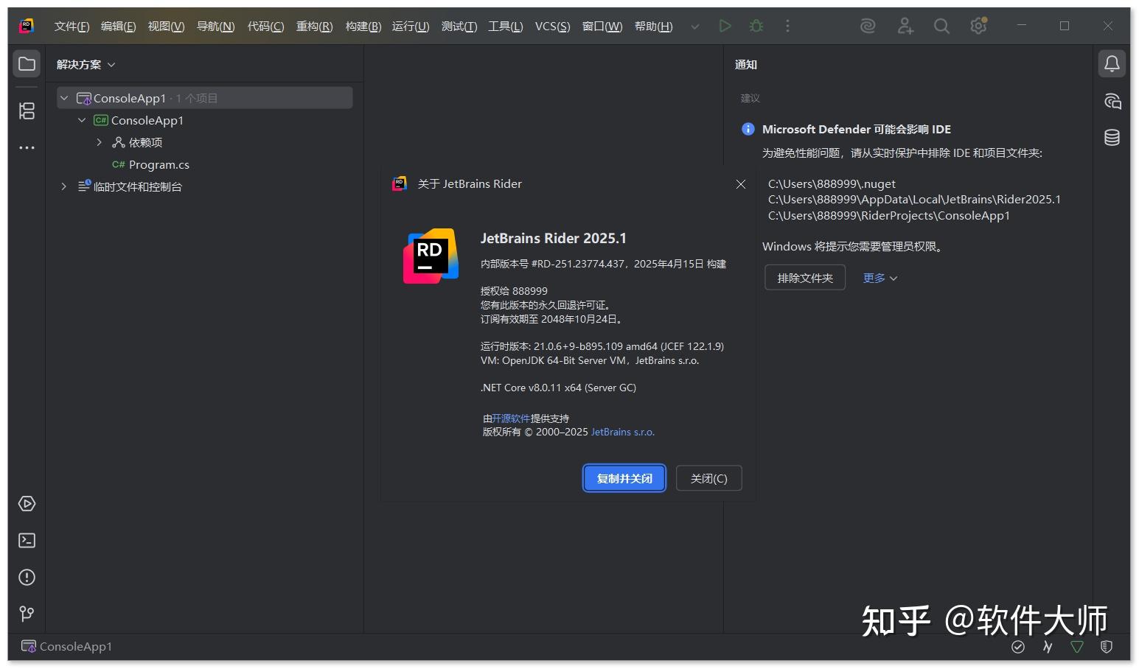Open IDE settings gear icon
Screen dimensions: 1139x669
pos(978,26)
